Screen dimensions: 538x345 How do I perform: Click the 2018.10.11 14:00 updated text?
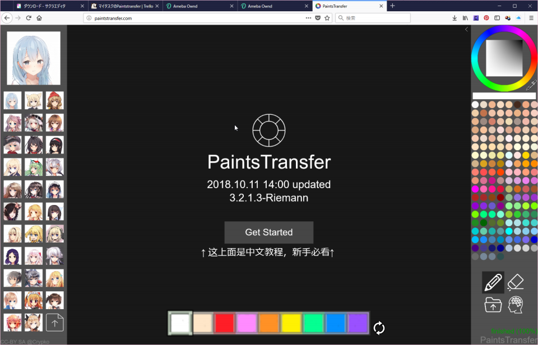269,184
